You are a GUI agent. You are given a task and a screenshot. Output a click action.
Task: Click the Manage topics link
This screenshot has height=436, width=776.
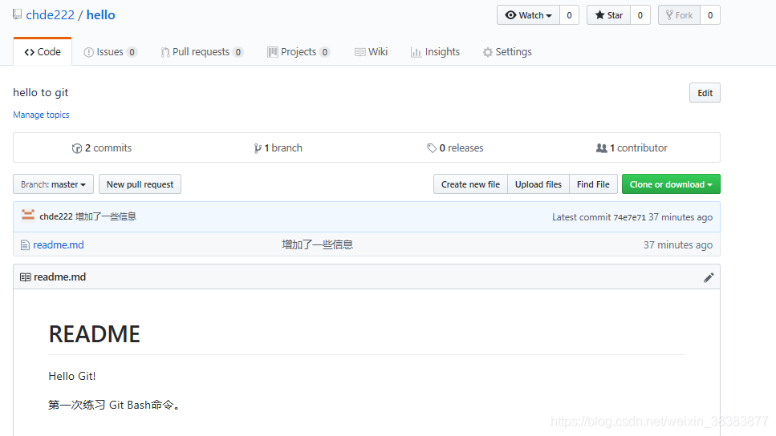41,115
